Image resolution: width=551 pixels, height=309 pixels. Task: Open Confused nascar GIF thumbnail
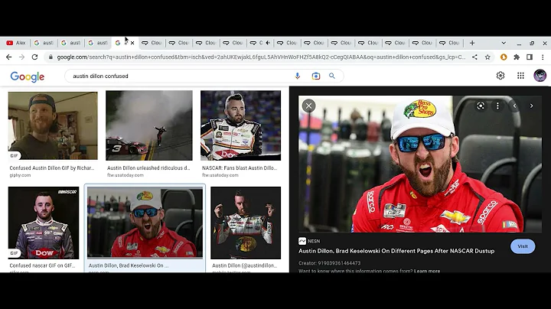point(44,223)
